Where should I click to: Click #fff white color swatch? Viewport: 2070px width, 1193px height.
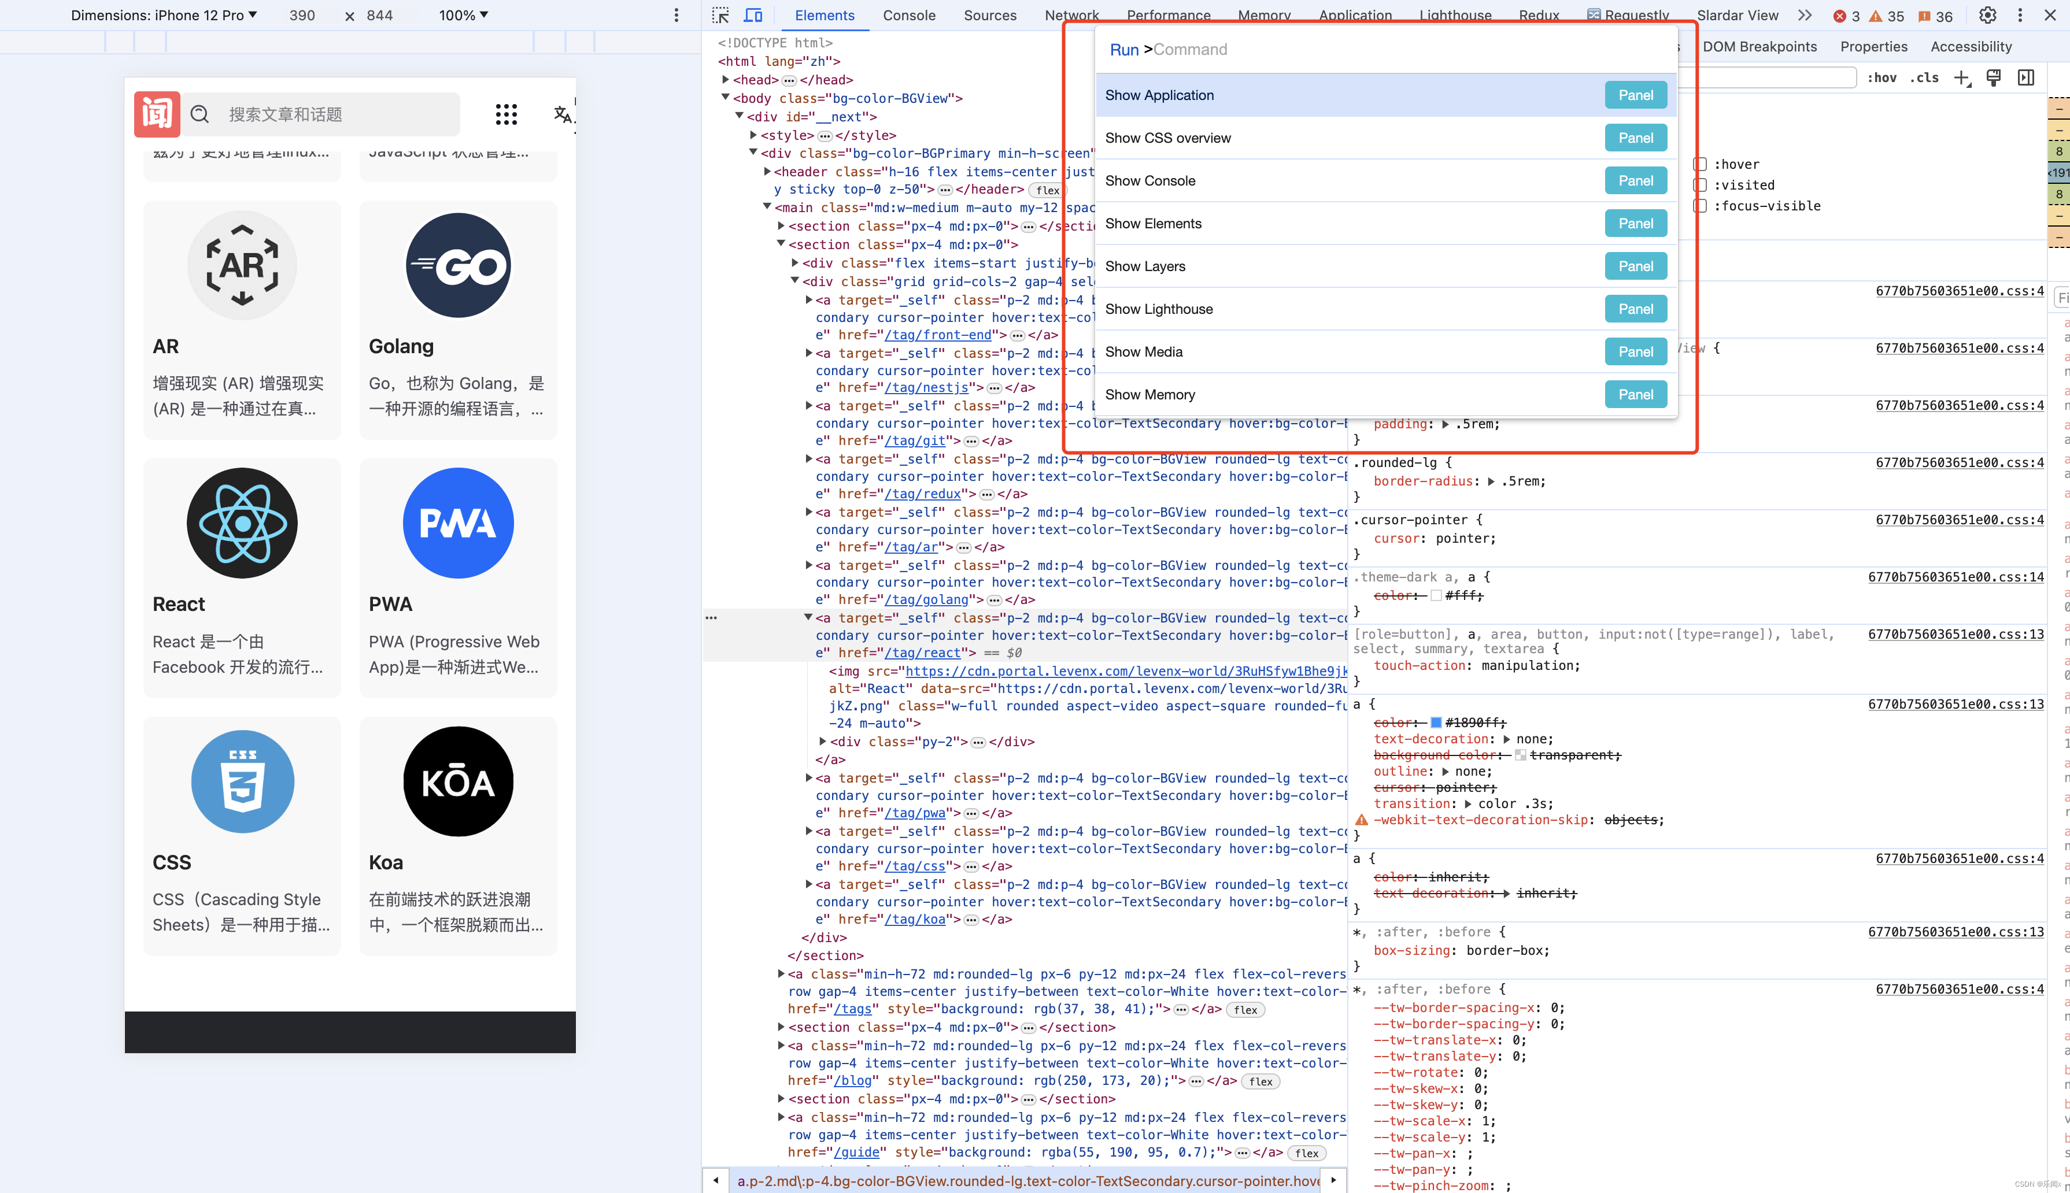pyautogui.click(x=1436, y=596)
